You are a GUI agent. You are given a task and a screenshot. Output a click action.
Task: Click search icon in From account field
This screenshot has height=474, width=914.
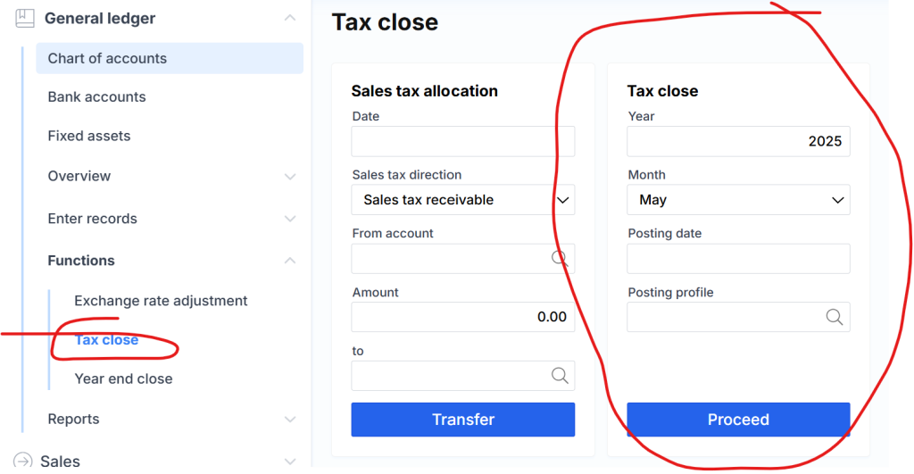pos(560,258)
